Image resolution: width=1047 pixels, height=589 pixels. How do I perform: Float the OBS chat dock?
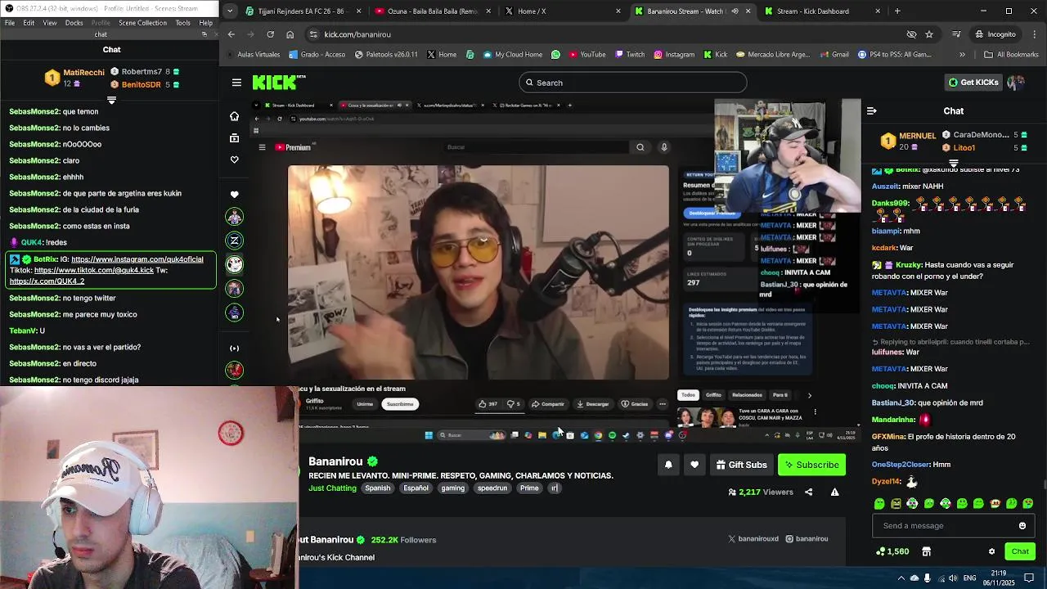pyautogui.click(x=204, y=34)
